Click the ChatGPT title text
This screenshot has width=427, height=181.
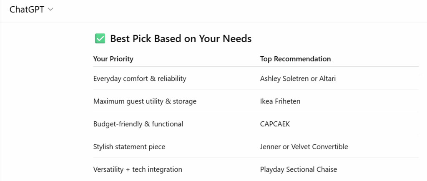click(x=28, y=10)
